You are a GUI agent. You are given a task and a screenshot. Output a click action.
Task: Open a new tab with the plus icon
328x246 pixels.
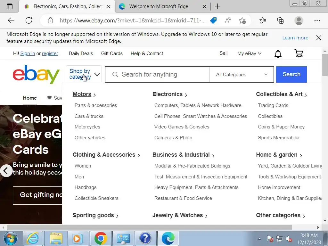217,6
